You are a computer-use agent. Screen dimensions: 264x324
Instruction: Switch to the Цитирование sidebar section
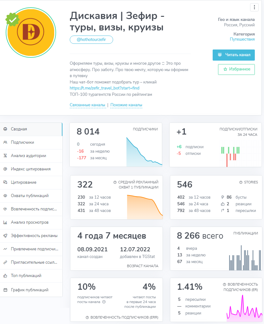(23, 182)
